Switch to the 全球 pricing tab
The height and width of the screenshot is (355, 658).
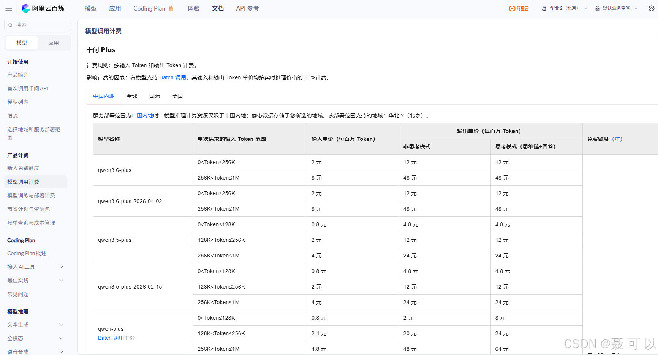(x=132, y=96)
